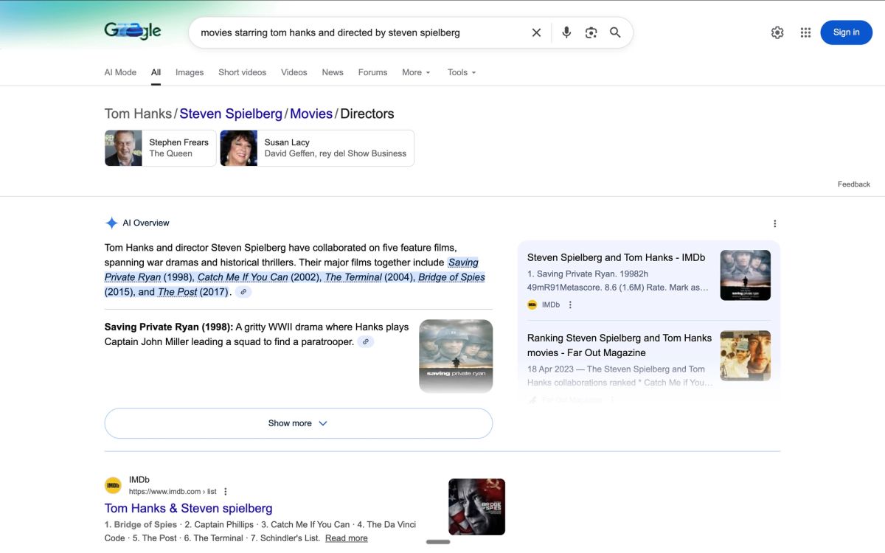Click IMDb round logo in search result

click(x=113, y=485)
